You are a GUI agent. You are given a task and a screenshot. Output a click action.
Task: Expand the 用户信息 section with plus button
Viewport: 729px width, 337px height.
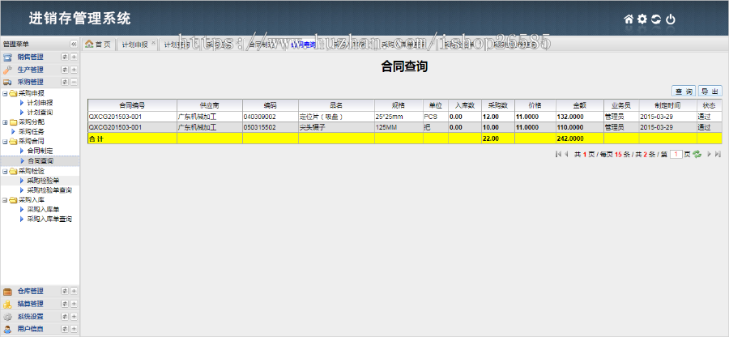74,329
